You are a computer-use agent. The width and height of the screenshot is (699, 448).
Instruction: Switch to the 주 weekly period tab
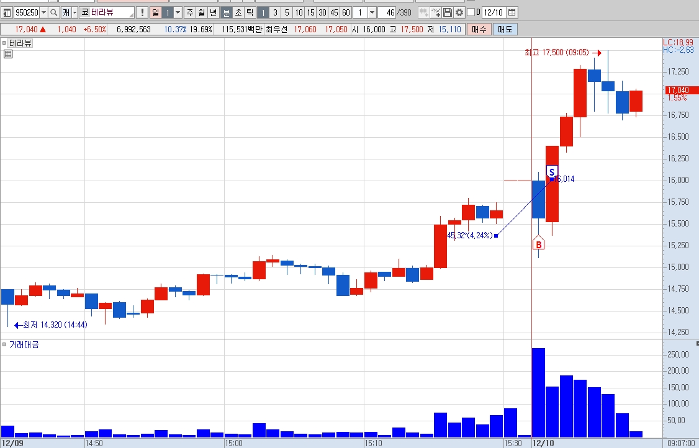click(x=190, y=12)
